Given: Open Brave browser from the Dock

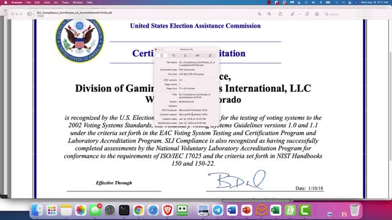Looking at the screenshot, I should (x=167, y=210).
